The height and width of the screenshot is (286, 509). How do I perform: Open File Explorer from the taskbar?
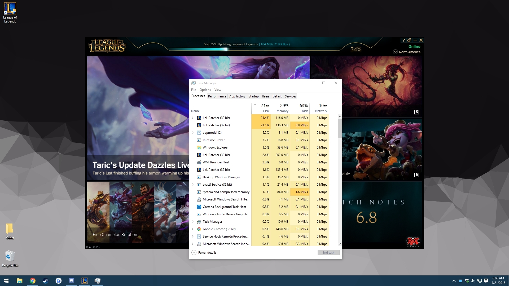[x=19, y=281]
